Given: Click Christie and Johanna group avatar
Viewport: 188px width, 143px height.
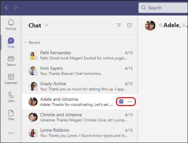Looking at the screenshot, I should point(33,117).
